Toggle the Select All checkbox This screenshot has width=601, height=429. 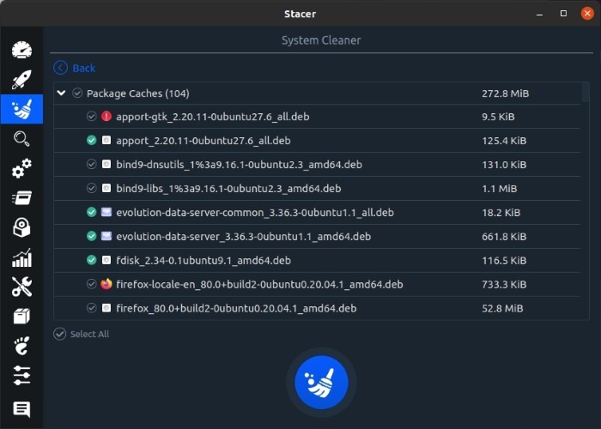tap(60, 334)
